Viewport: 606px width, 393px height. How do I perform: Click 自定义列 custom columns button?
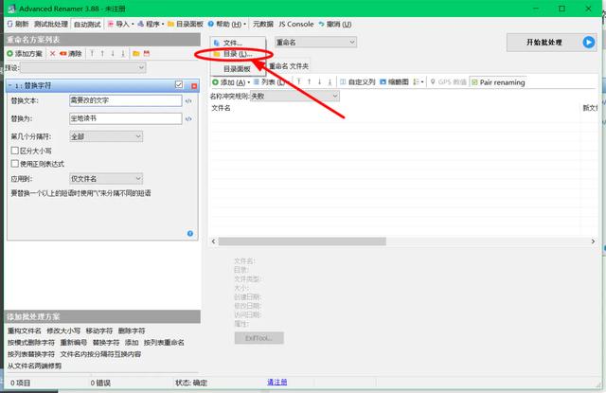(358, 82)
